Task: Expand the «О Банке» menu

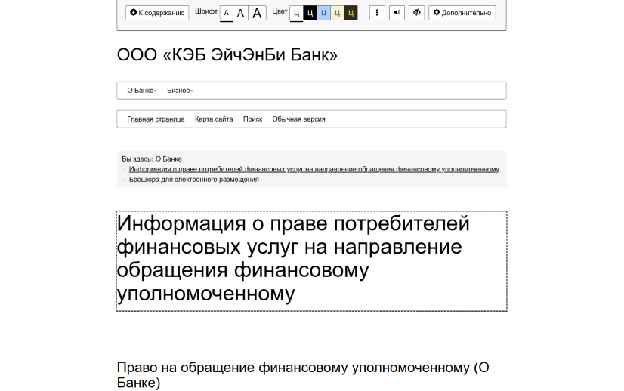Action: pos(142,91)
